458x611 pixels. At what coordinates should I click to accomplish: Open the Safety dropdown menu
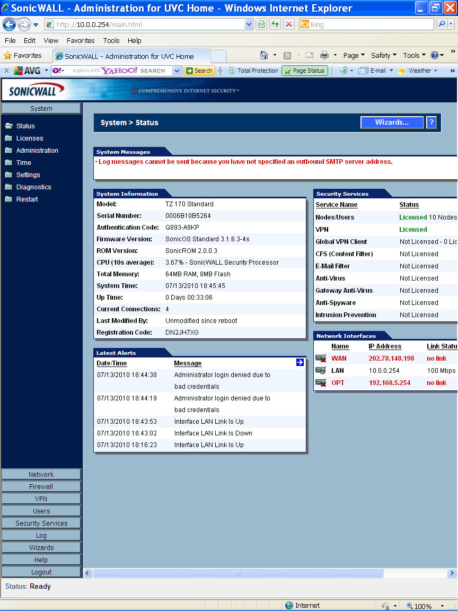click(x=384, y=55)
